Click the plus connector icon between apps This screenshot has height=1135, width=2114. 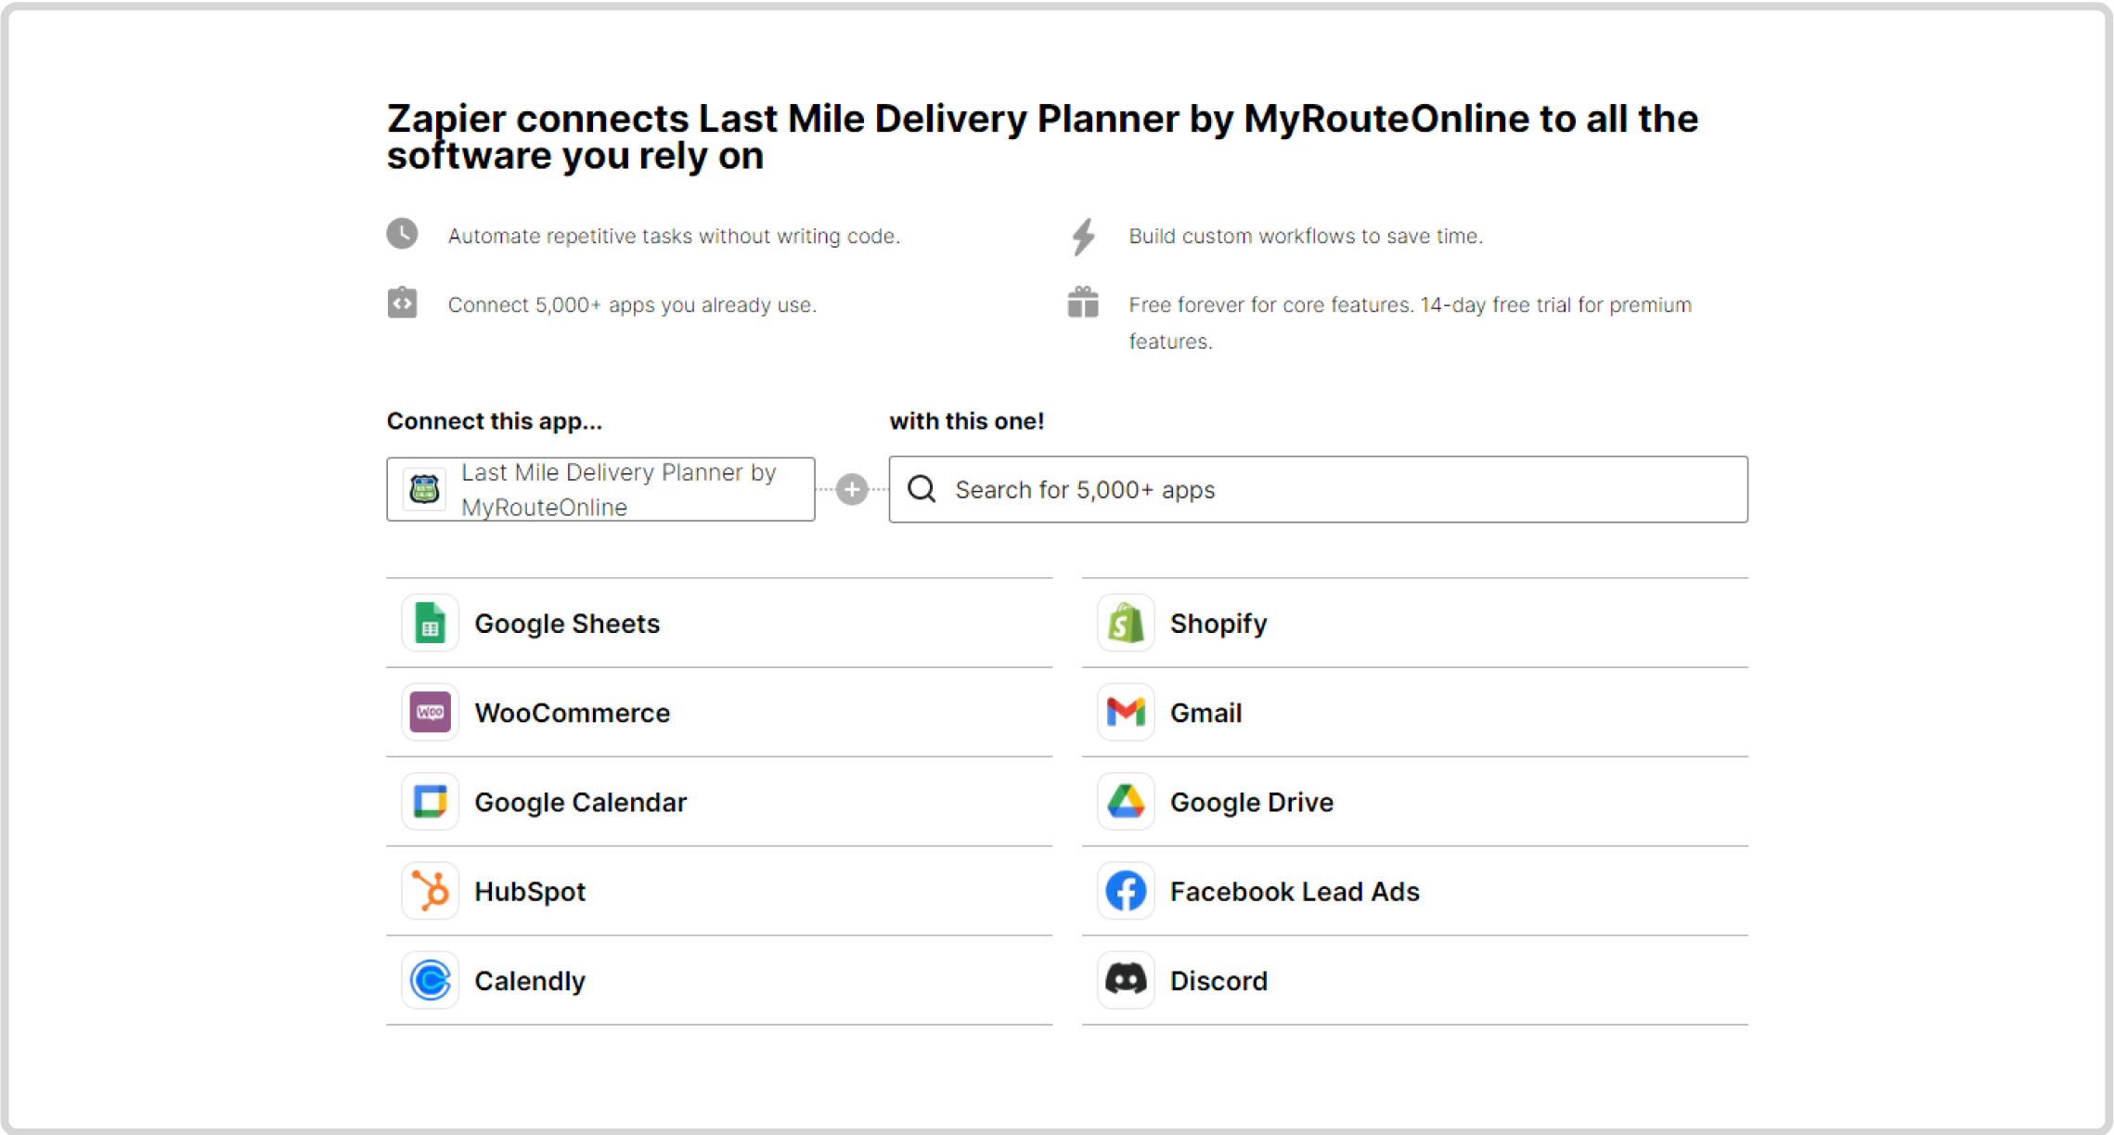click(x=851, y=489)
